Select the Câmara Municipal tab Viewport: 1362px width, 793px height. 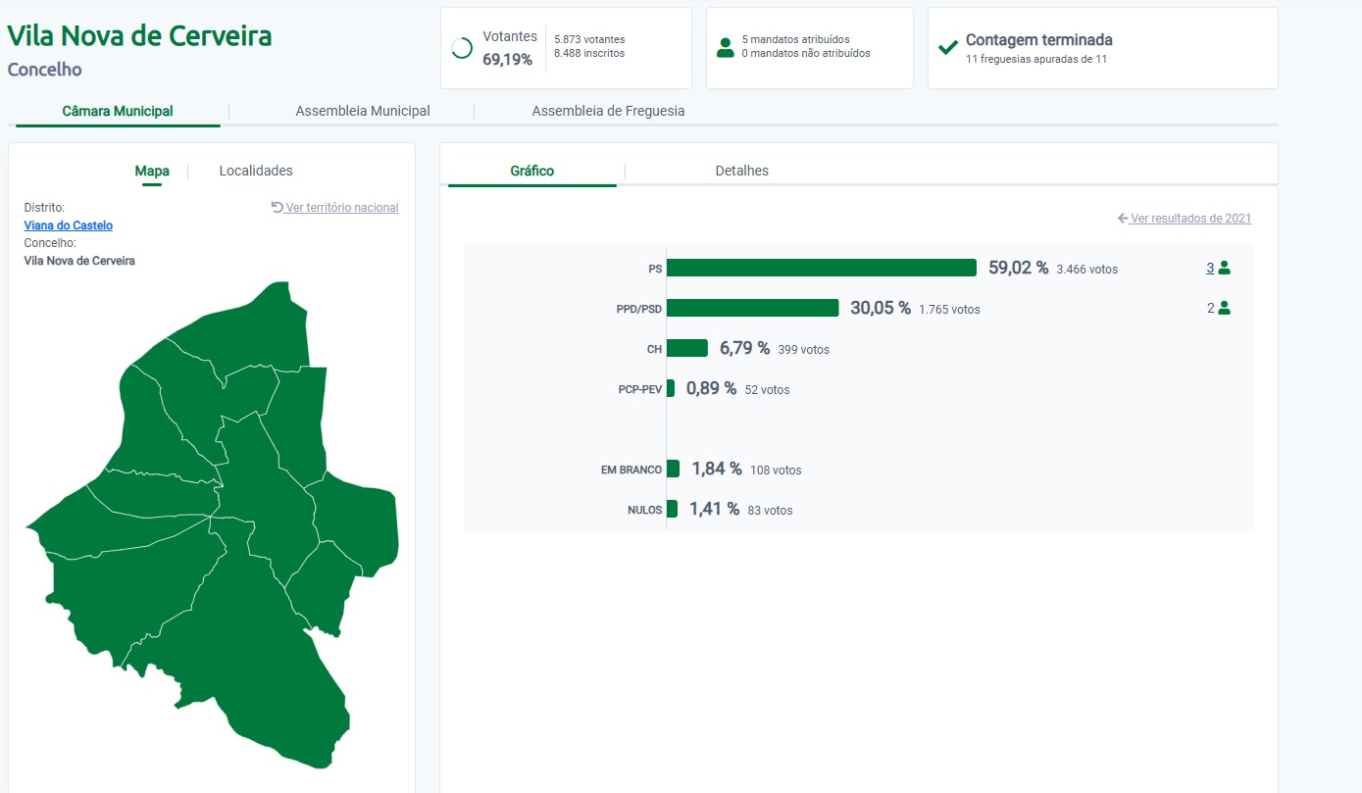[x=118, y=112]
